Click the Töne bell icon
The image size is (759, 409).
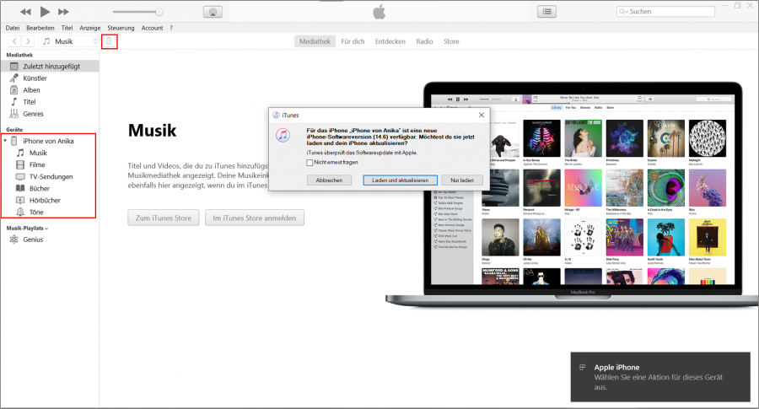pyautogui.click(x=20, y=212)
